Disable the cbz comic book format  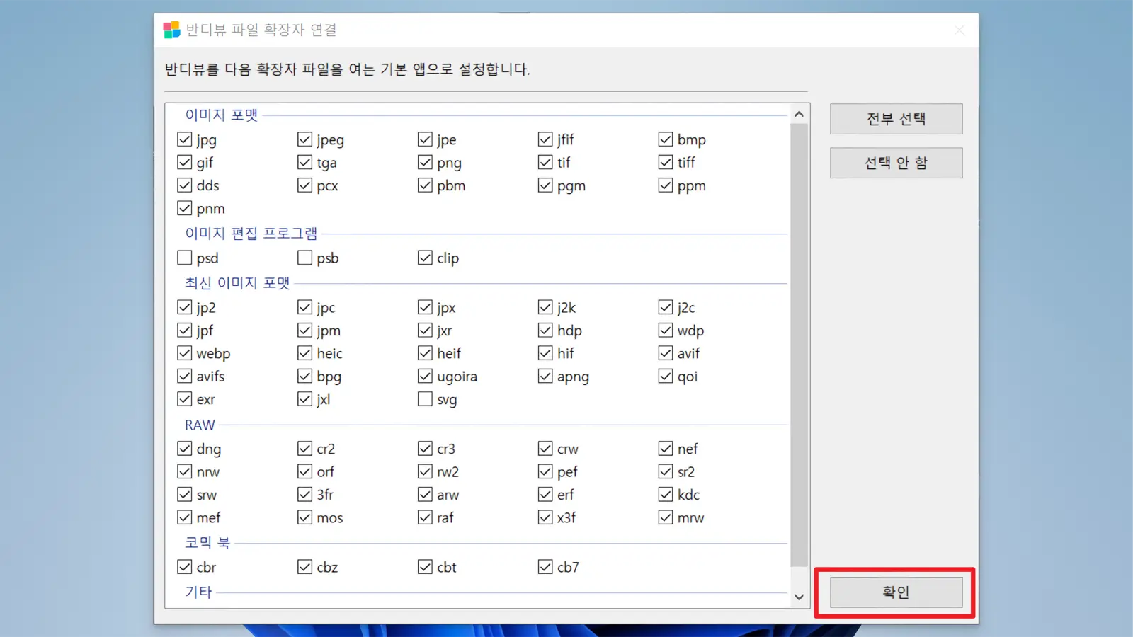click(x=304, y=566)
